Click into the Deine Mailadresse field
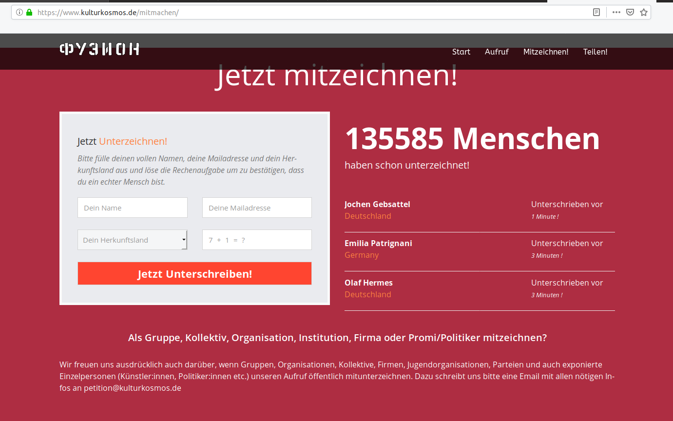This screenshot has width=673, height=421. point(257,208)
